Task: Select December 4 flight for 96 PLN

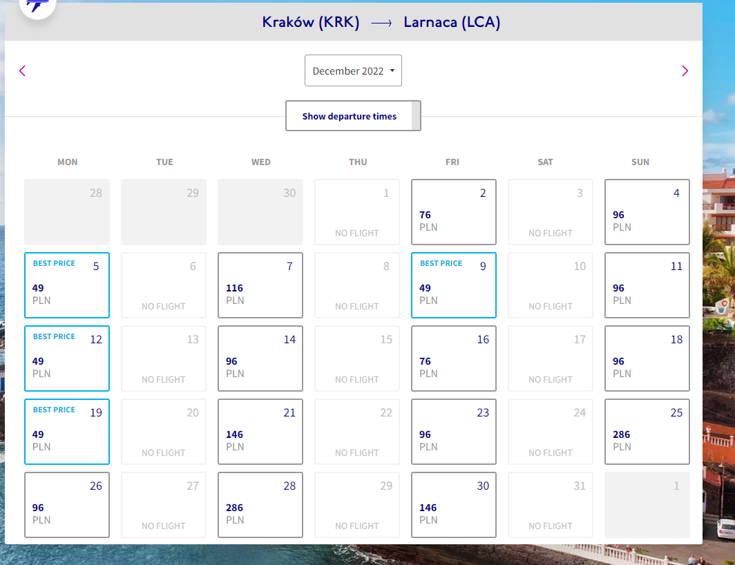Action: [x=647, y=212]
